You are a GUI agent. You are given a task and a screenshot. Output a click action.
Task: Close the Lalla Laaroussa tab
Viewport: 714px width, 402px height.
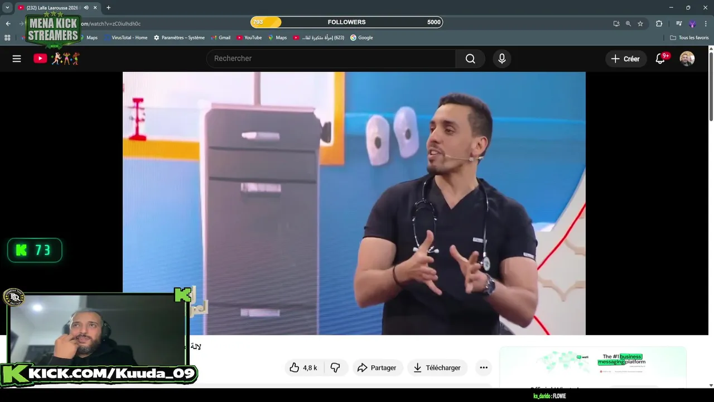point(95,8)
